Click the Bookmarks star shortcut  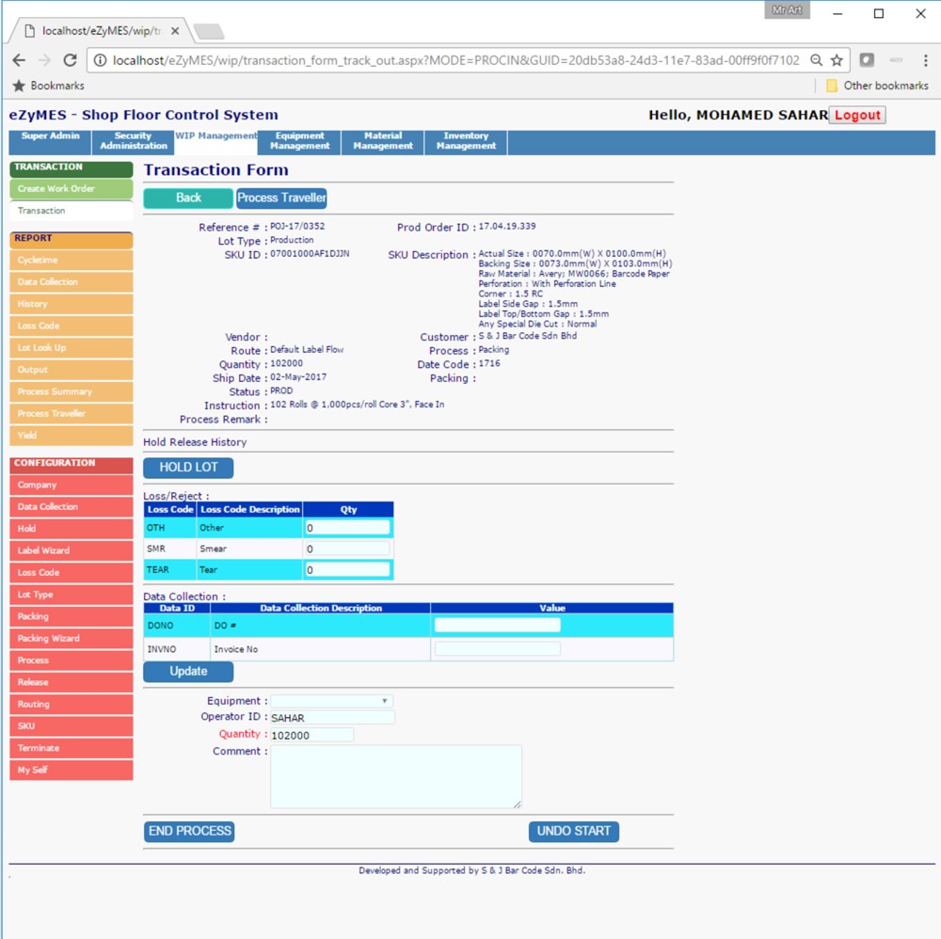pyautogui.click(x=48, y=86)
